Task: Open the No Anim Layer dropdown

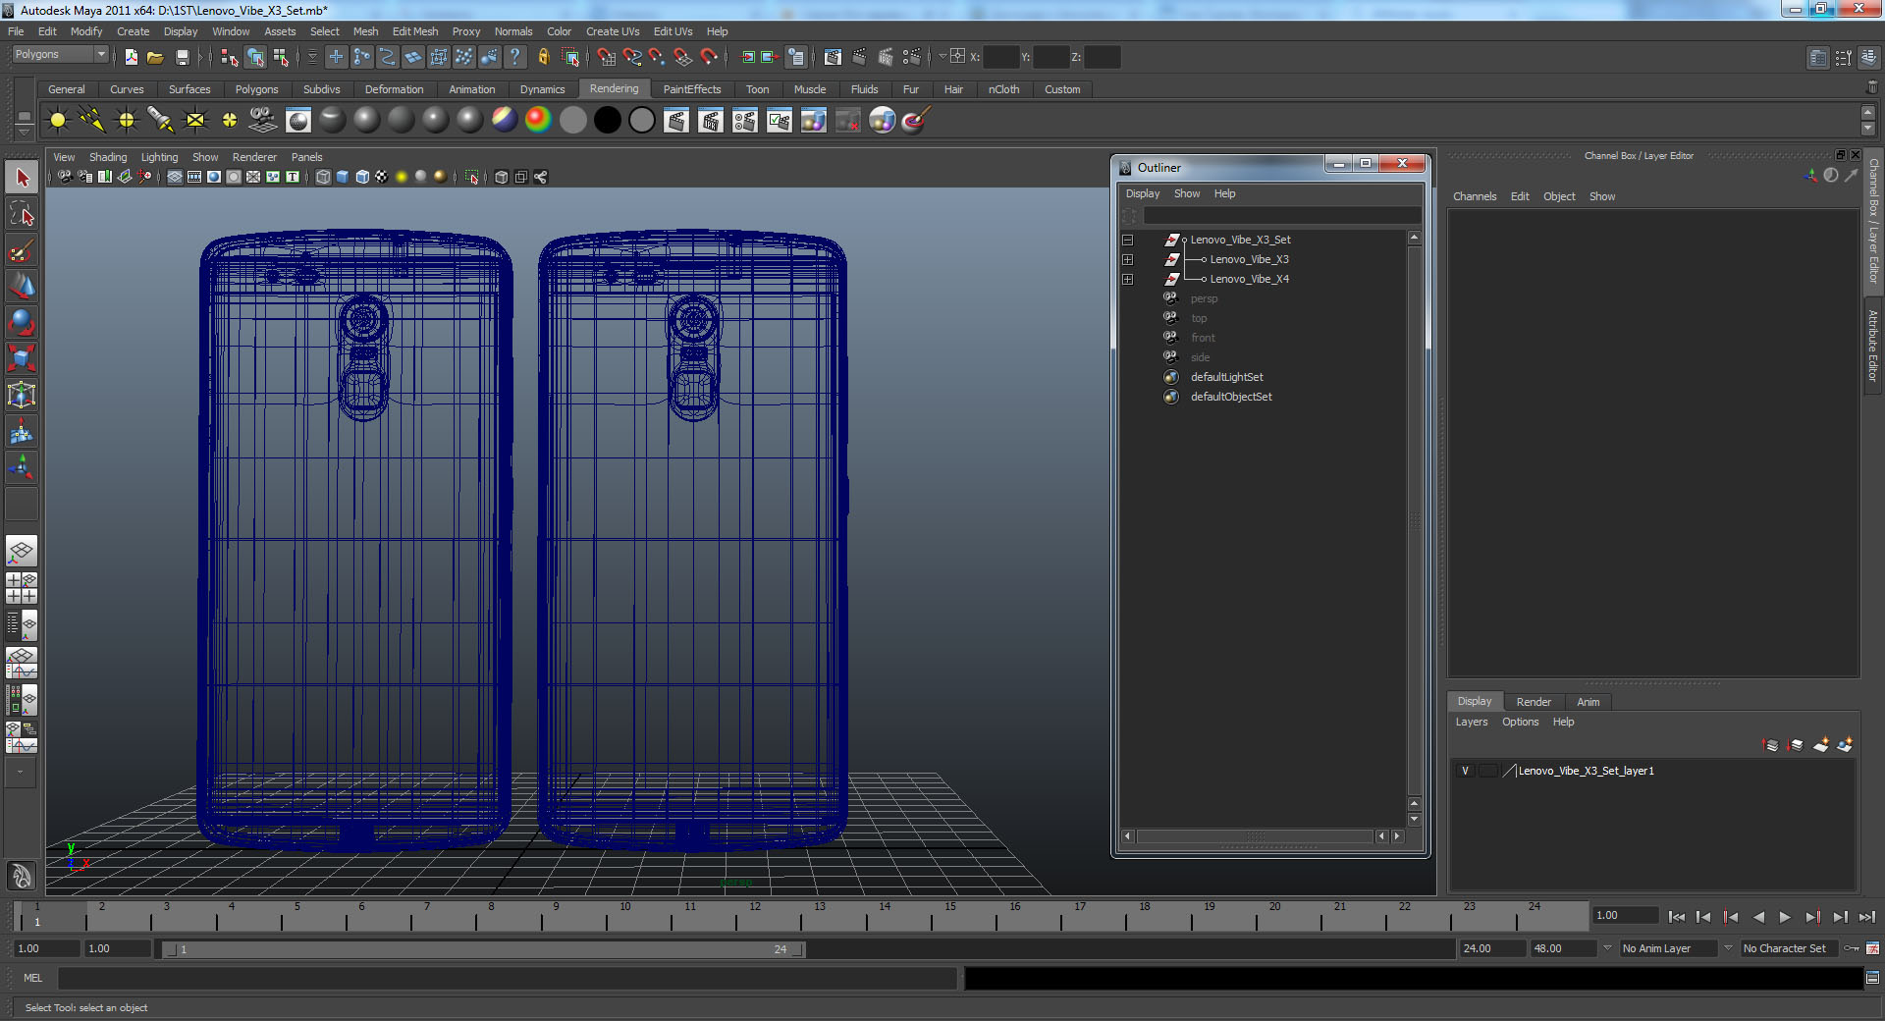Action: [1668, 948]
